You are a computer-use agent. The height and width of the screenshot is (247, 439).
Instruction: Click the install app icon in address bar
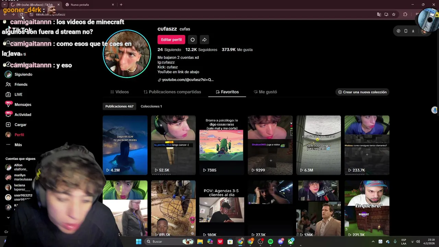[x=386, y=14]
